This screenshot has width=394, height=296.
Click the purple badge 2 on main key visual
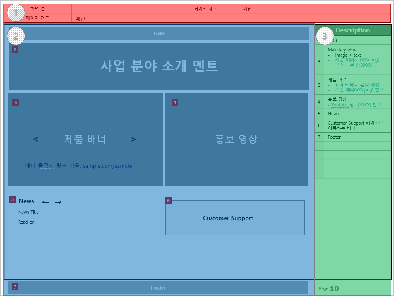click(x=15, y=50)
